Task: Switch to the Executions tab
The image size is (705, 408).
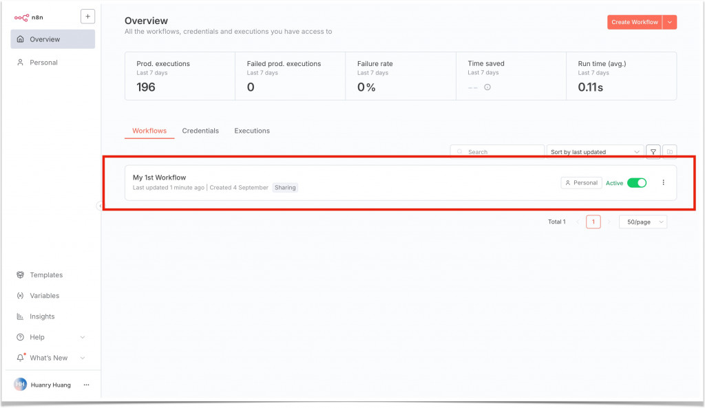Action: coord(252,131)
